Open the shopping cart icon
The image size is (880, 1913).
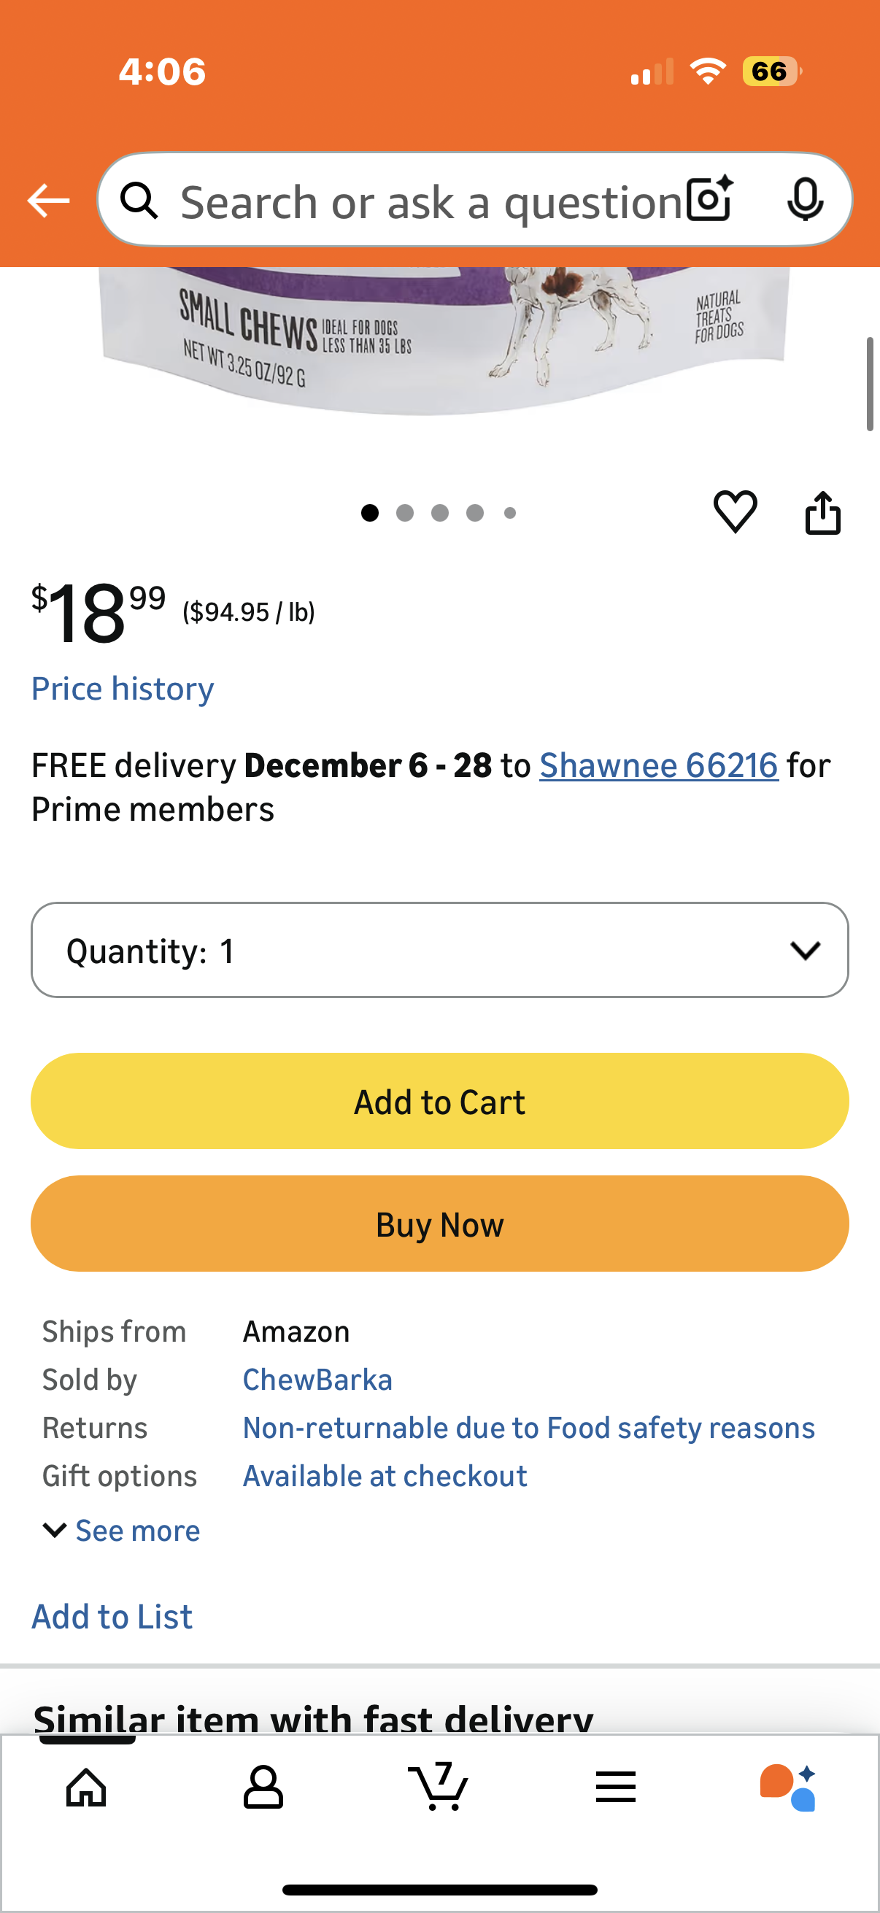coord(439,1787)
